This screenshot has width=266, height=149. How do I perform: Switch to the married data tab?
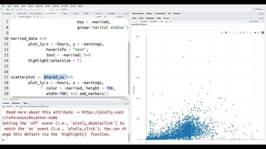click(98, 14)
